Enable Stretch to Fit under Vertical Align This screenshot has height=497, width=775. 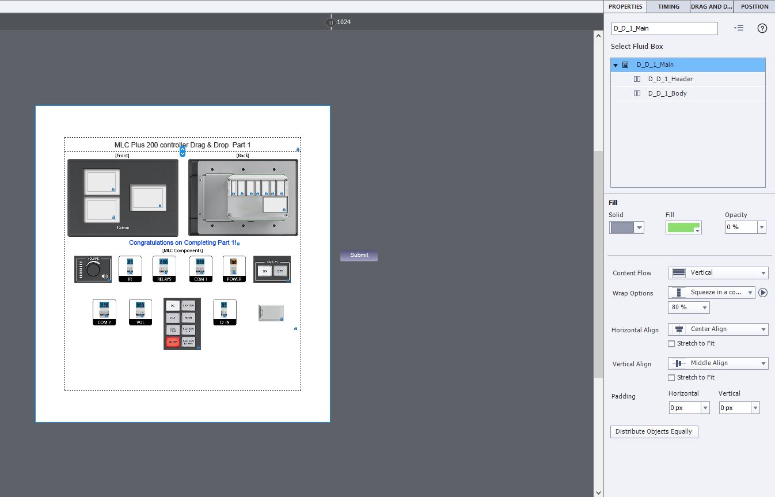pyautogui.click(x=671, y=378)
